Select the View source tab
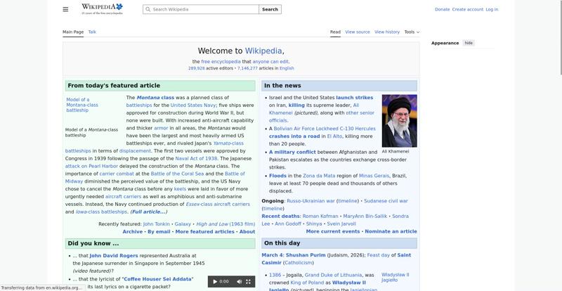The image size is (562, 291). [358, 32]
